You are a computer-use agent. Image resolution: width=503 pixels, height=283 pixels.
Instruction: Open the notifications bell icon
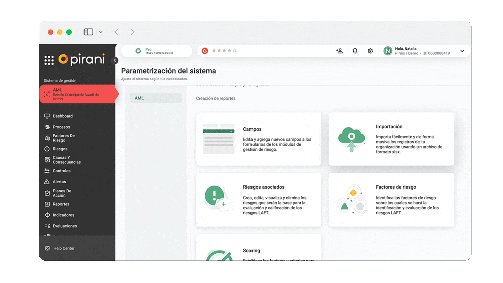tap(355, 51)
